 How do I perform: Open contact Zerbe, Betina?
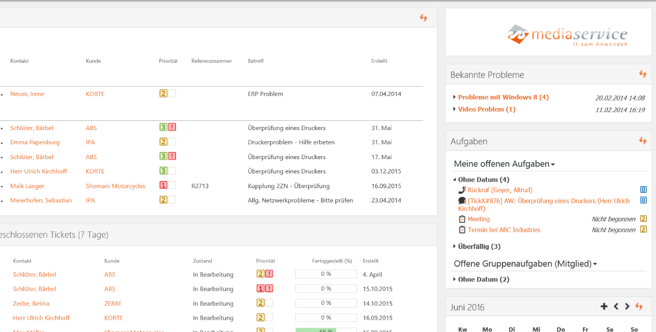pyautogui.click(x=31, y=303)
